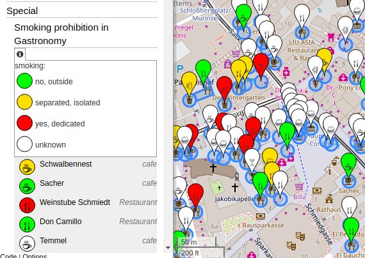The image size is (365, 258).
Task: Click red marker on Der Wintergarten
Action: click(x=224, y=87)
